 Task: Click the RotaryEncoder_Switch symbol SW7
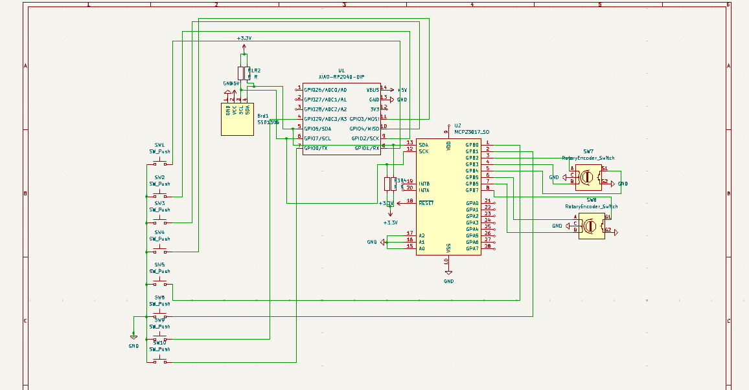click(588, 177)
